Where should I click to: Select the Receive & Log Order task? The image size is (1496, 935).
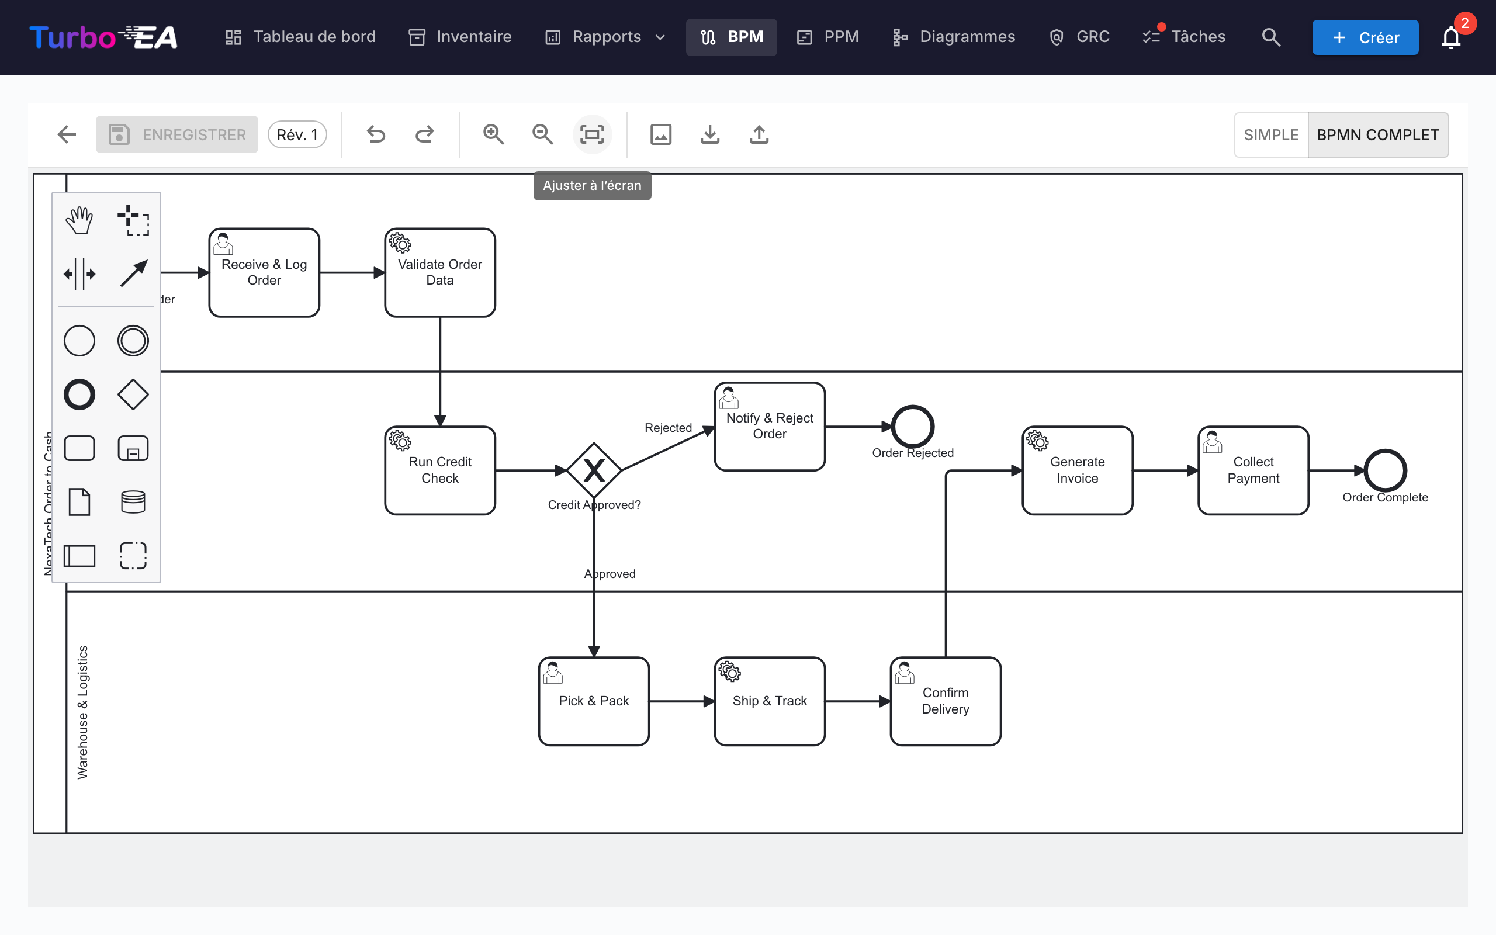264,273
